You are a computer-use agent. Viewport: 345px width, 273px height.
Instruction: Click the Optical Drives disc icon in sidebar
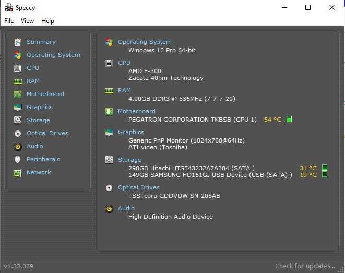(18, 133)
